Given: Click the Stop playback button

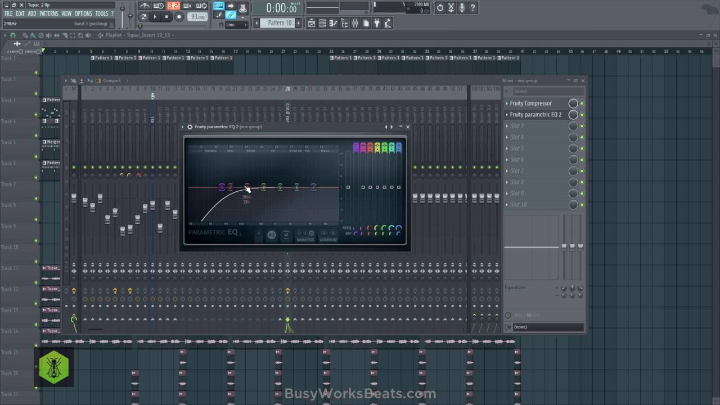Looking at the screenshot, I should point(166,17).
